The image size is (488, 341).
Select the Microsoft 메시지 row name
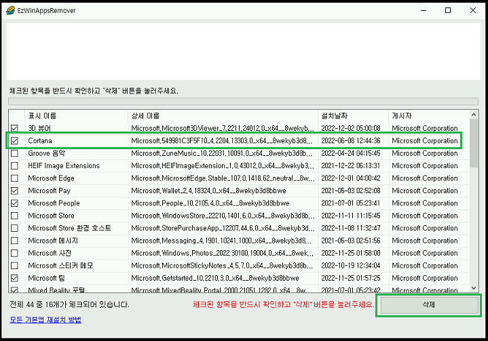pyautogui.click(x=53, y=241)
